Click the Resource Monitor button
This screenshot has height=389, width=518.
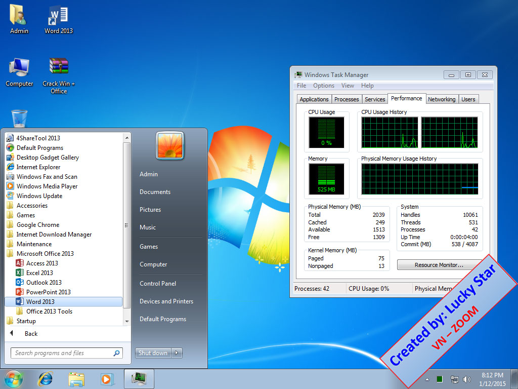pos(439,264)
